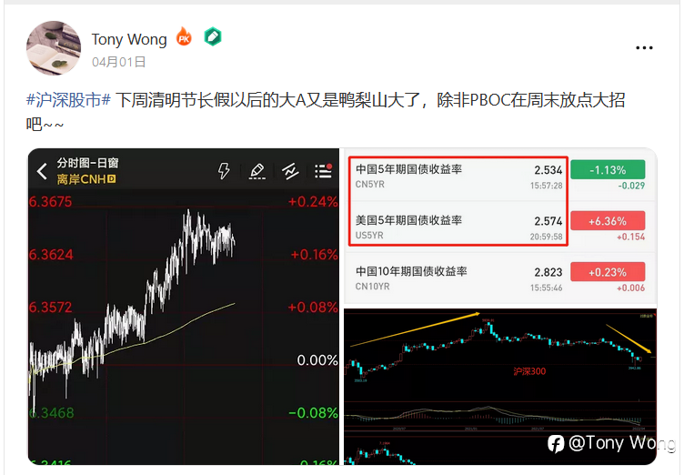Open the #沪深股市# hashtag topic
Screen dimensions: 684x475
68,100
